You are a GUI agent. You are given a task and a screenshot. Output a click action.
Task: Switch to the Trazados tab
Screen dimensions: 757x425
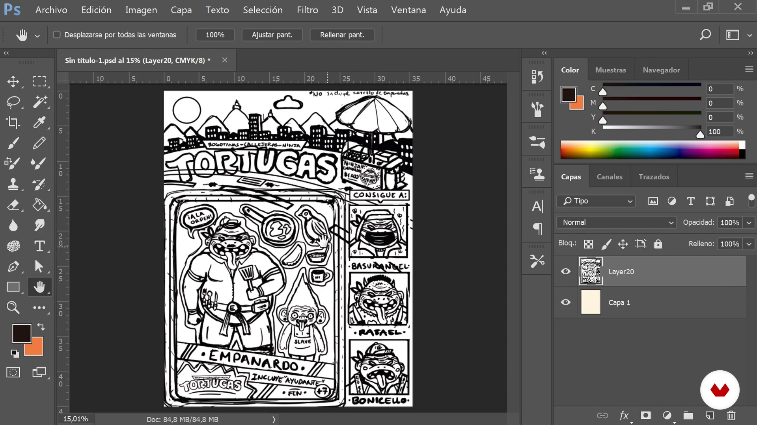pyautogui.click(x=654, y=177)
